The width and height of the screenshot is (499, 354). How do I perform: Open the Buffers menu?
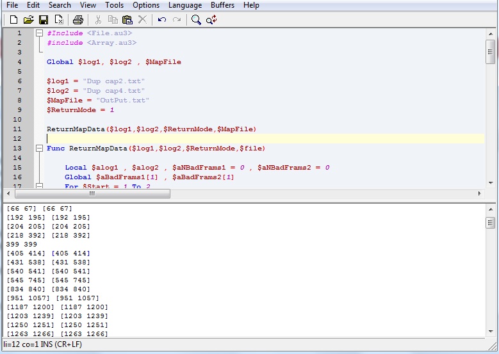point(222,5)
